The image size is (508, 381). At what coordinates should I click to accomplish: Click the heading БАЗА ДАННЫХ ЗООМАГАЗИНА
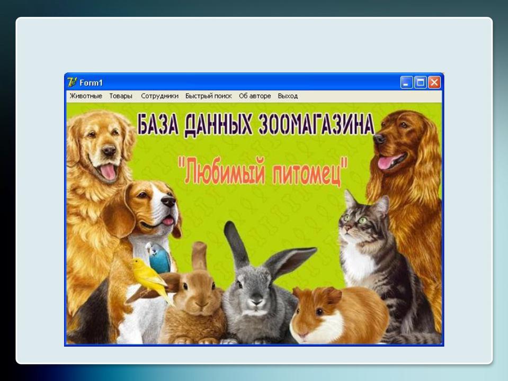coord(256,125)
